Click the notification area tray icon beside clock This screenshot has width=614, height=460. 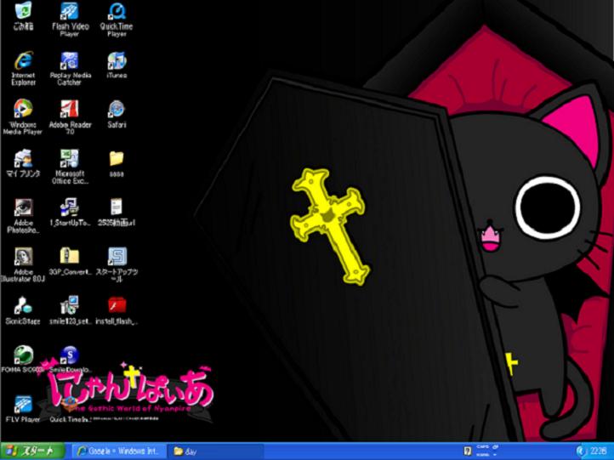tap(582, 451)
